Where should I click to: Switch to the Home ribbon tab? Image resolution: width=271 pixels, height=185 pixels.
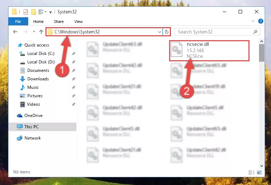point(38,21)
